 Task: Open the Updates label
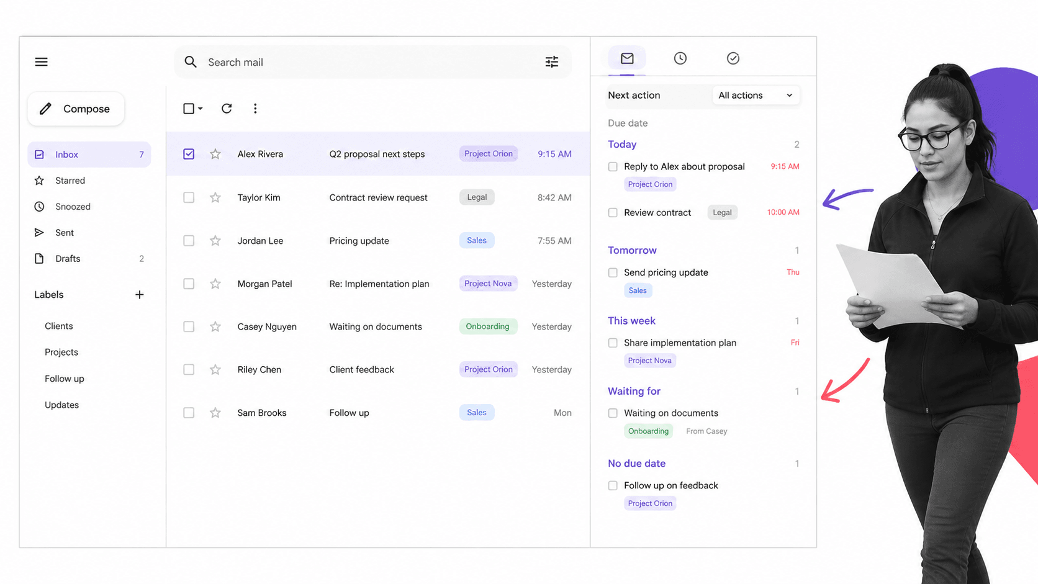click(x=62, y=405)
